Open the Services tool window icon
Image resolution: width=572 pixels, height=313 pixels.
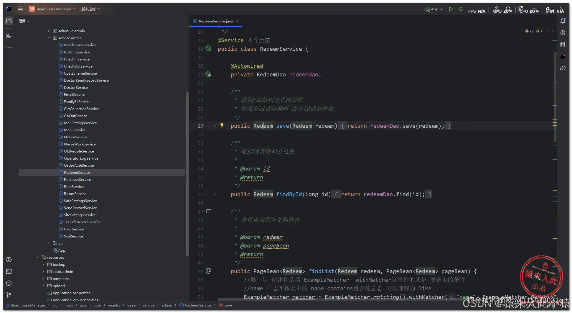tap(9, 260)
